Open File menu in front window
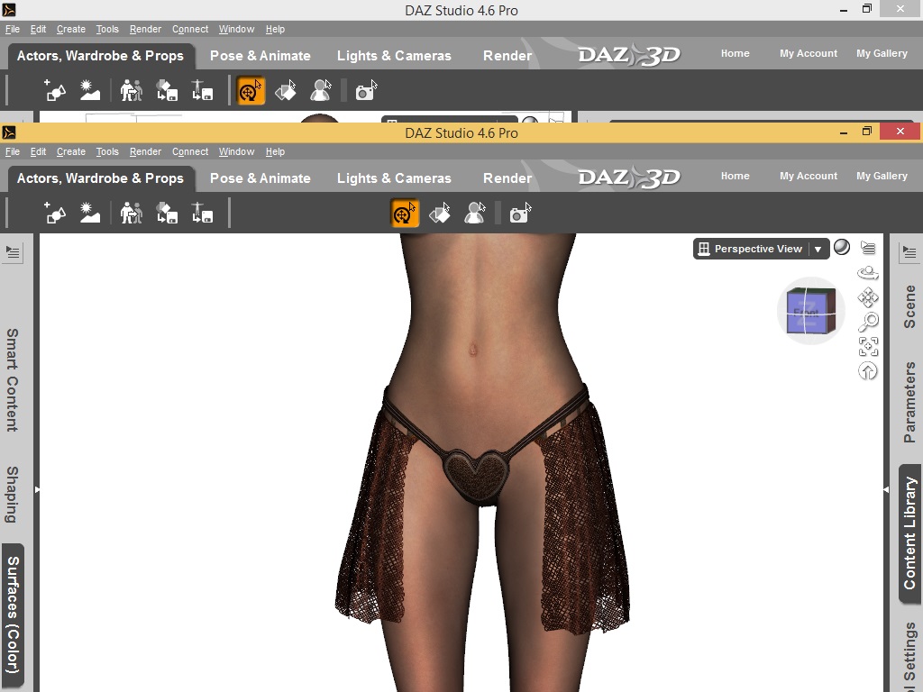This screenshot has height=692, width=923. (x=13, y=151)
